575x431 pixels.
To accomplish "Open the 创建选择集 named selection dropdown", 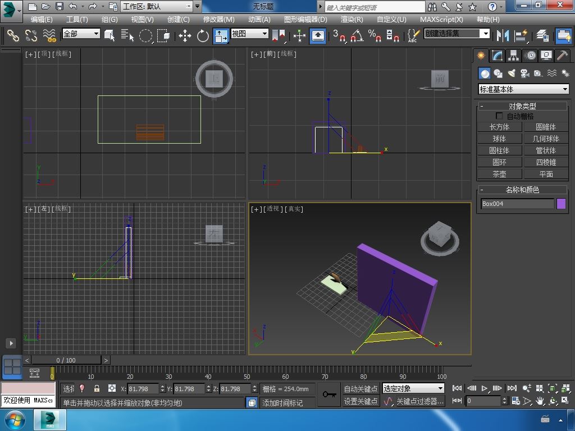I will tap(457, 34).
